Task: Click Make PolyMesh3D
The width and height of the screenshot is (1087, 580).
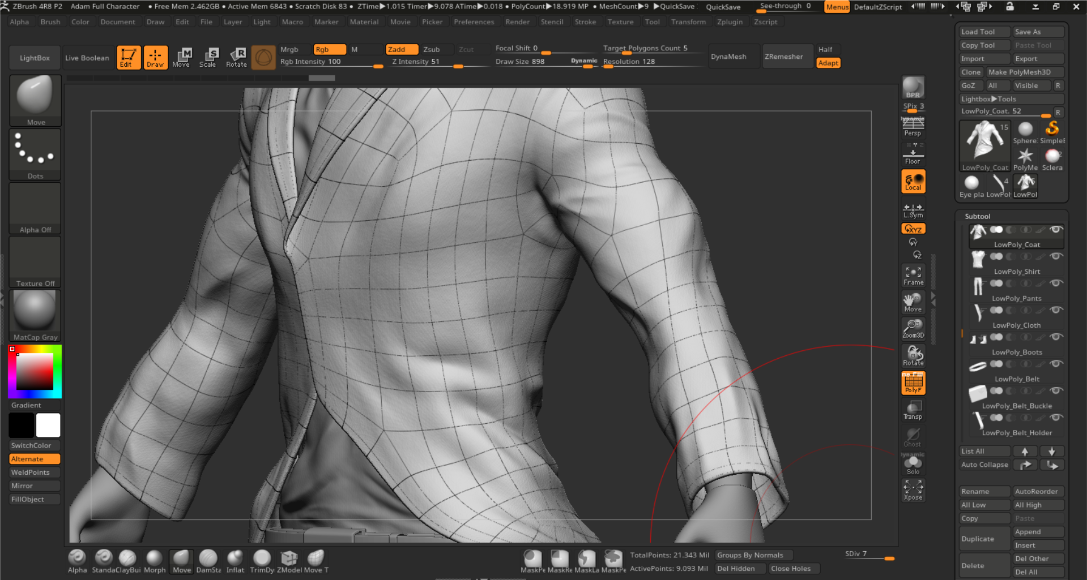Action: coord(1025,72)
